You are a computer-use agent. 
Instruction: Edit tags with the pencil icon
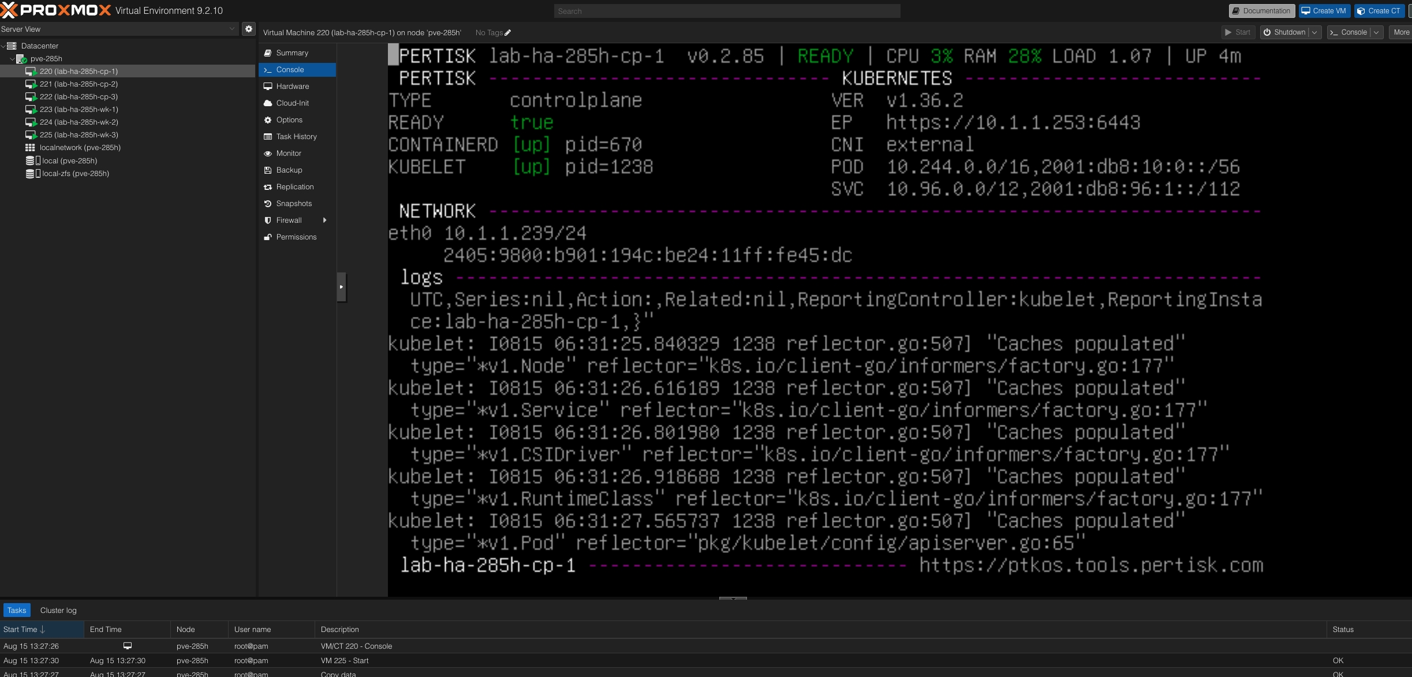click(508, 33)
